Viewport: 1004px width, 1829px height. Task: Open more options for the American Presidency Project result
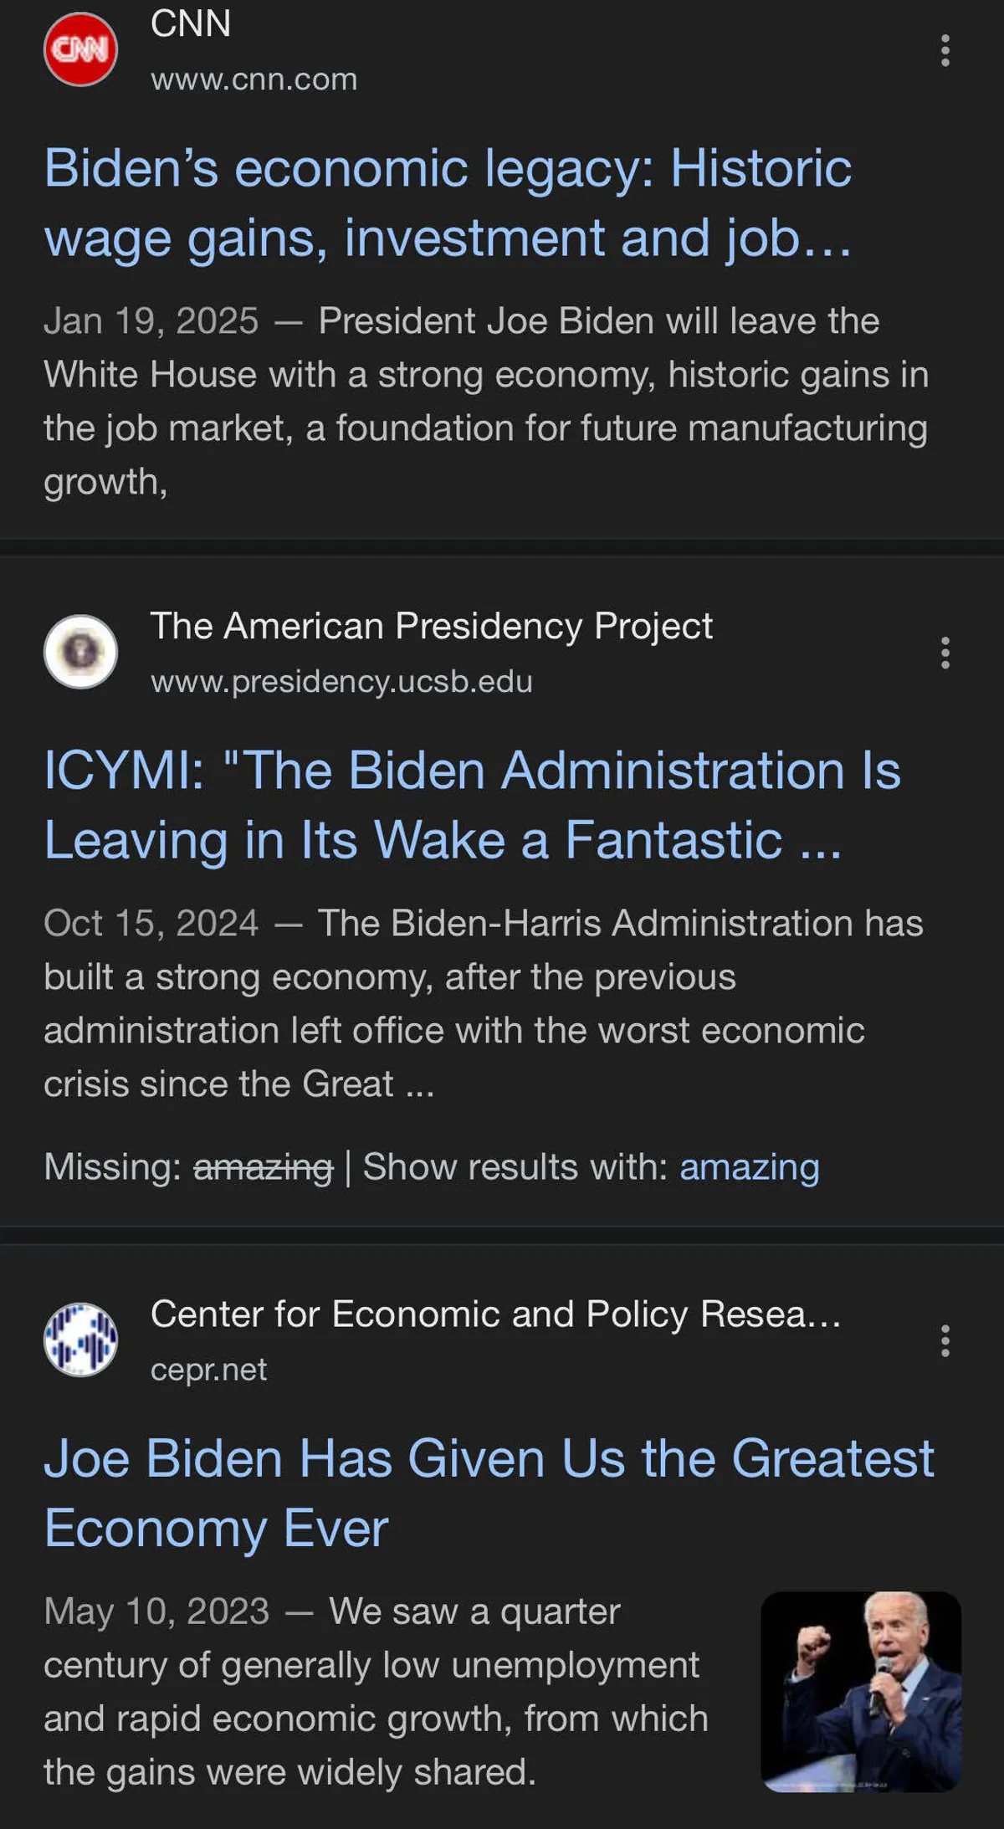(x=945, y=653)
